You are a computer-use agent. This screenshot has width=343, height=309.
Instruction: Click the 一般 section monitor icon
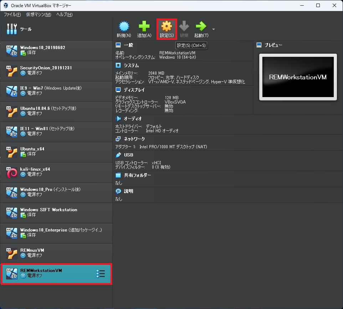[x=118, y=45]
